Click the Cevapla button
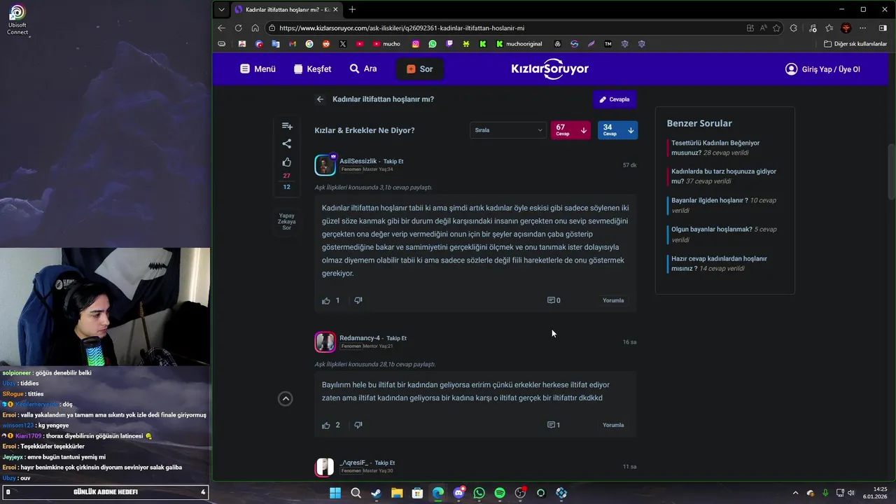 pyautogui.click(x=615, y=99)
